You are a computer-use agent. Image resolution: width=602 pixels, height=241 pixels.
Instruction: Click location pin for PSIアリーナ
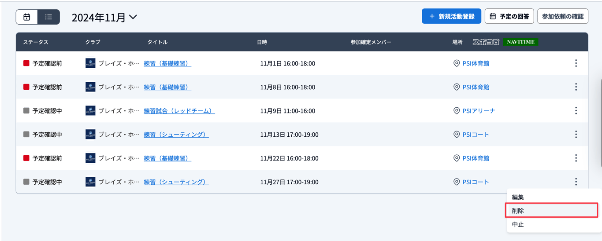(457, 111)
